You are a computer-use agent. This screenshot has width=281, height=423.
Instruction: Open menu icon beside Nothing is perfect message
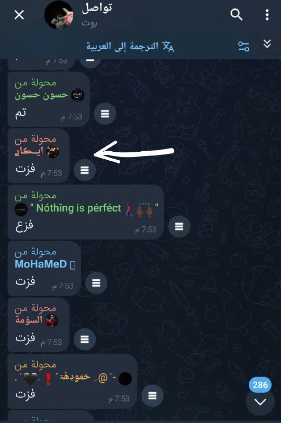pyautogui.click(x=179, y=226)
